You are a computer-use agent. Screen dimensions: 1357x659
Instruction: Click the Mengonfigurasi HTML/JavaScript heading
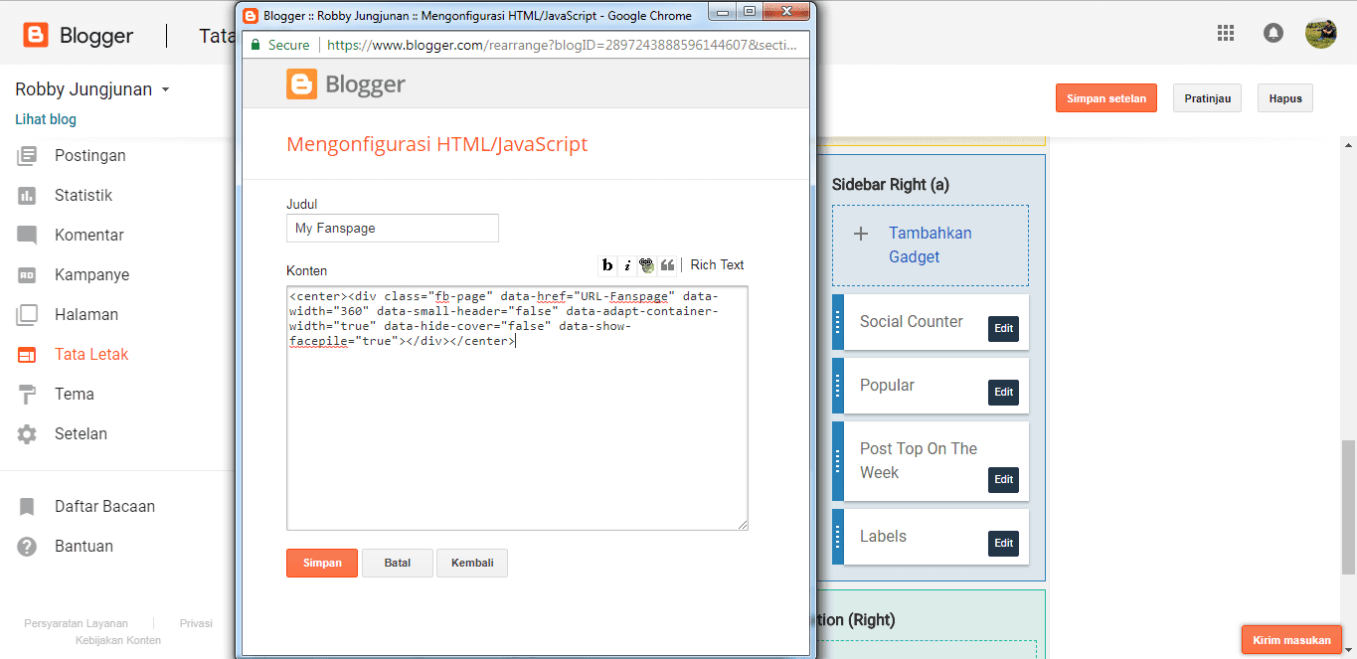437,144
